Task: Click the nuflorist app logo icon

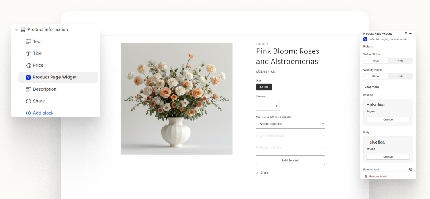Action: tap(365, 39)
